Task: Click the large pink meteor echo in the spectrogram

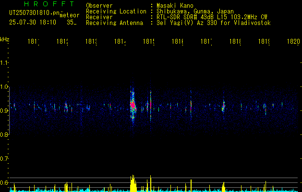Action: click(133, 105)
